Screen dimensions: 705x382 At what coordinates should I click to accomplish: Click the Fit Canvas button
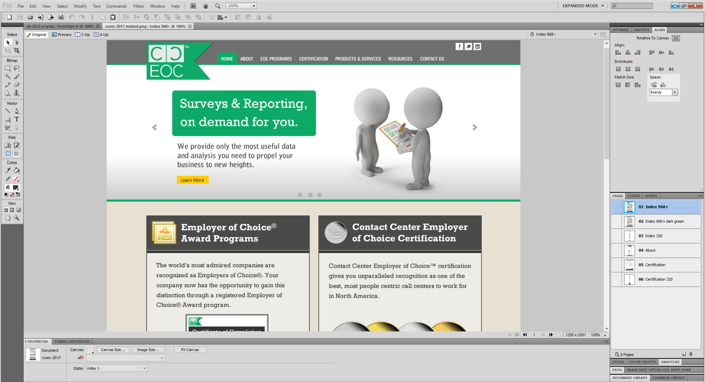tap(190, 350)
